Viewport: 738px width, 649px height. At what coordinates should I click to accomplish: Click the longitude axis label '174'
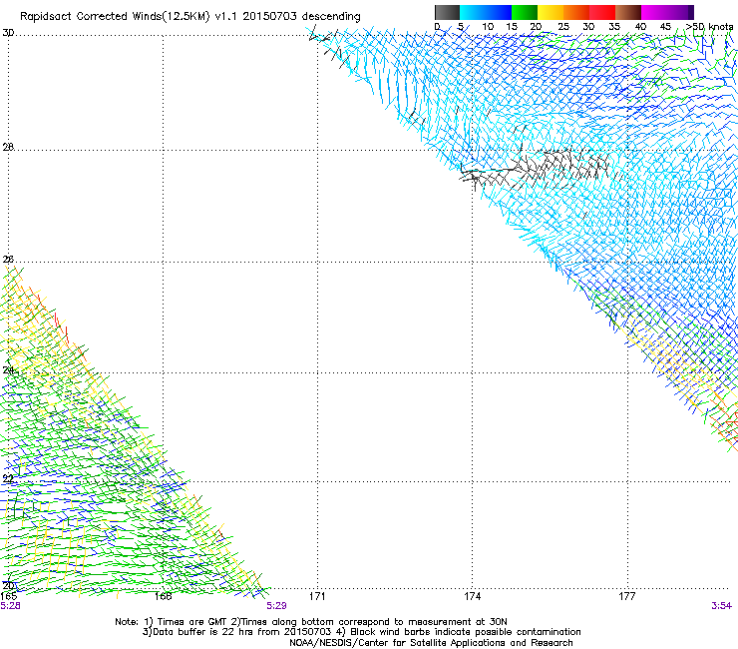[472, 596]
